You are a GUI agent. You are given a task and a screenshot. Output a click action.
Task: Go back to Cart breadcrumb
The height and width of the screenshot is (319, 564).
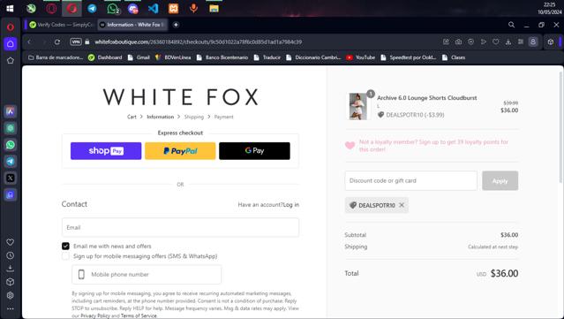click(x=132, y=117)
